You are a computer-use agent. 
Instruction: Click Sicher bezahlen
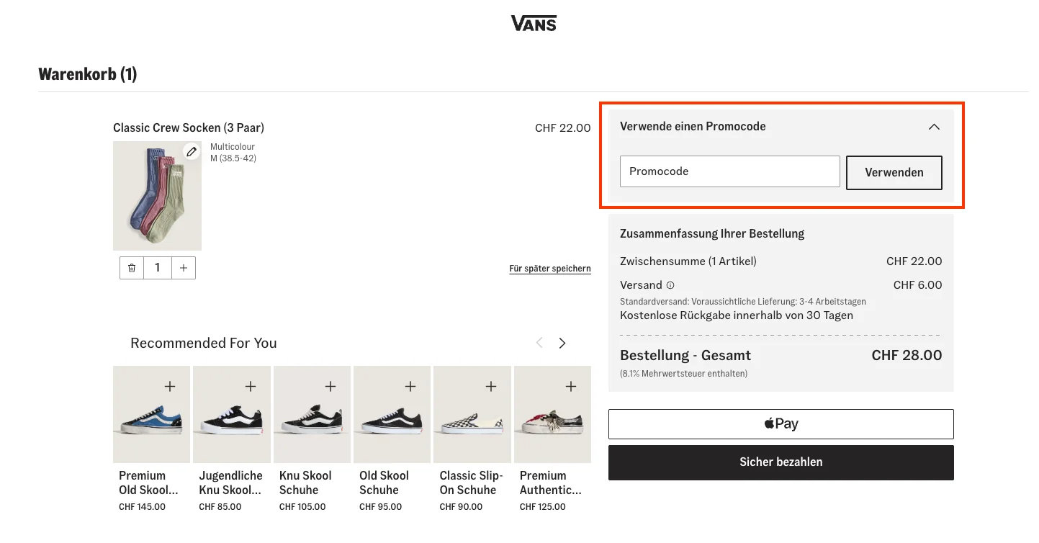[781, 462]
